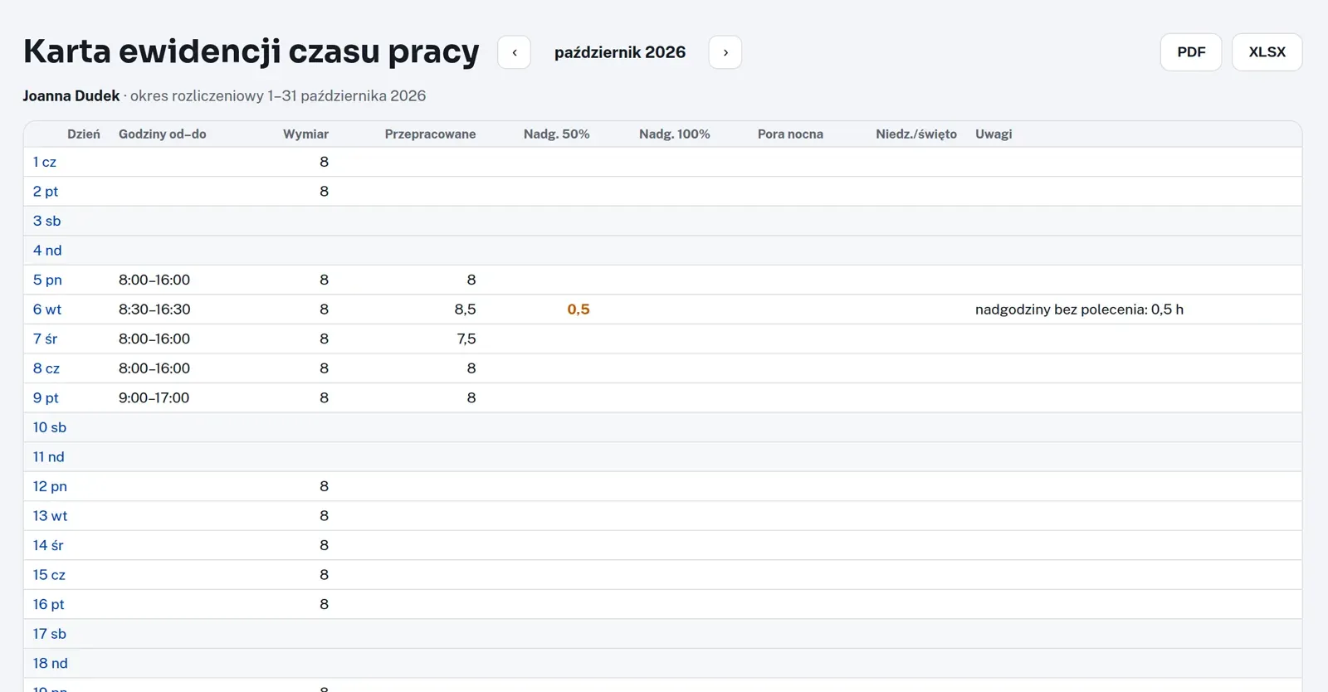
Task: Click the 'Wymiar' column header
Action: click(x=305, y=134)
